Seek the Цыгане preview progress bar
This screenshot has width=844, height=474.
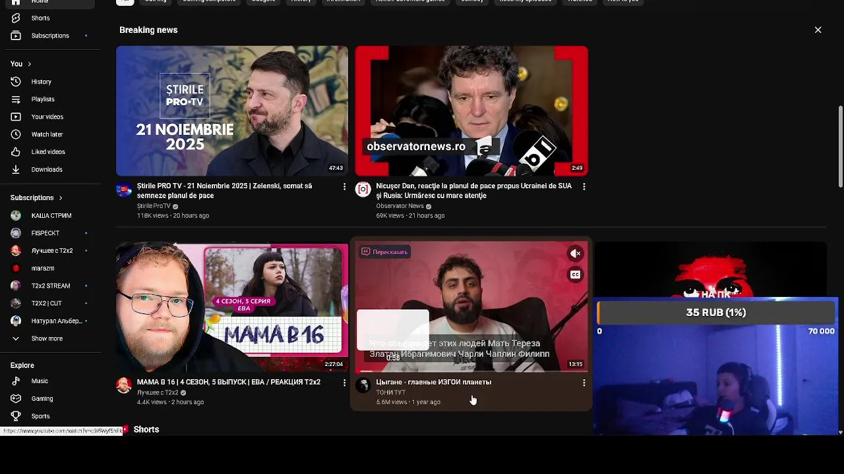coord(471,371)
